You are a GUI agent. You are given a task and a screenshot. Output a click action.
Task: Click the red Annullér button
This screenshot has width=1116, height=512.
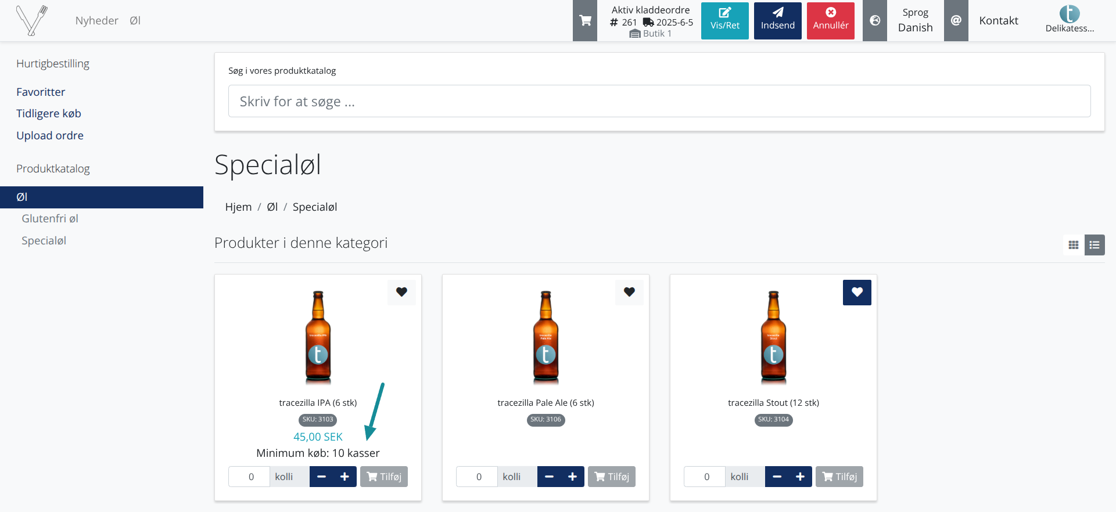point(830,21)
